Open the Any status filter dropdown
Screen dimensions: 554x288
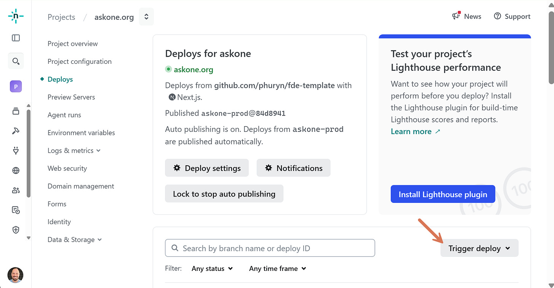[212, 268]
